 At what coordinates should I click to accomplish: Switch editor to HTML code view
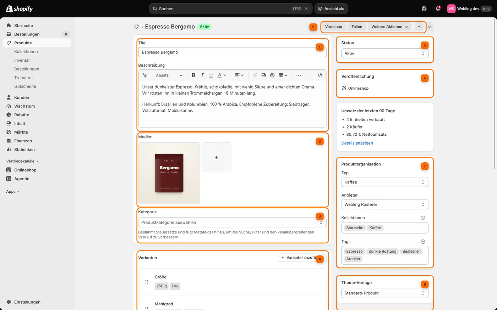[320, 75]
